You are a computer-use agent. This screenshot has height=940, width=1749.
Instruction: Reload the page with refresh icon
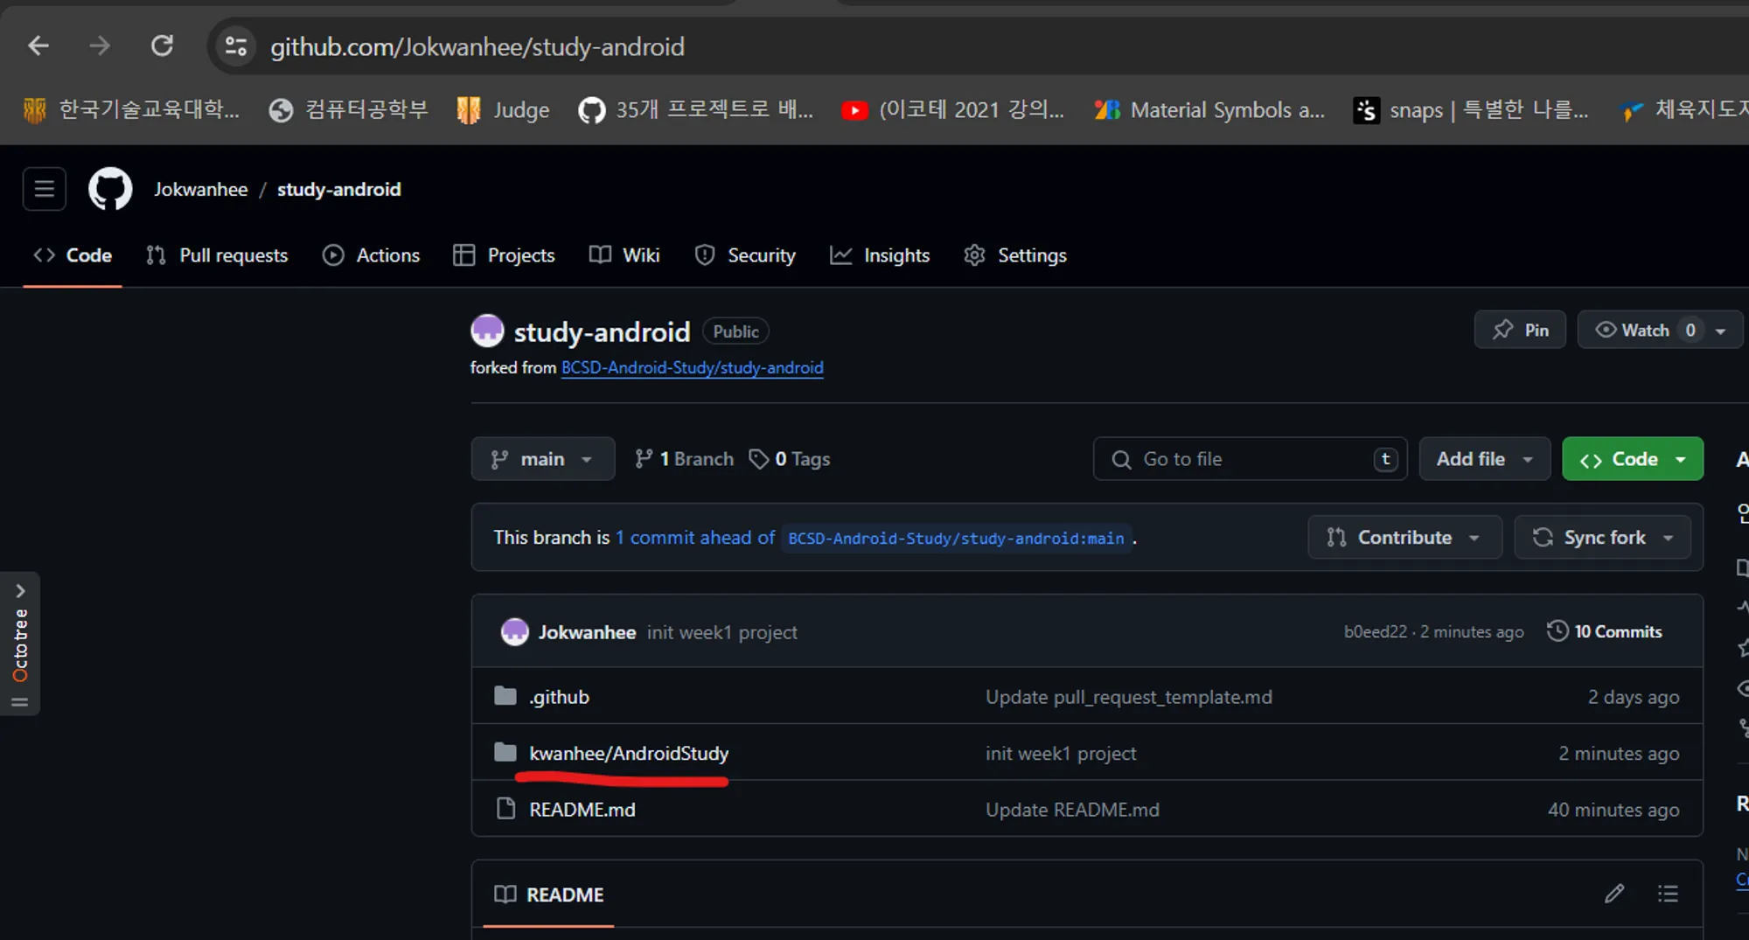pyautogui.click(x=162, y=46)
